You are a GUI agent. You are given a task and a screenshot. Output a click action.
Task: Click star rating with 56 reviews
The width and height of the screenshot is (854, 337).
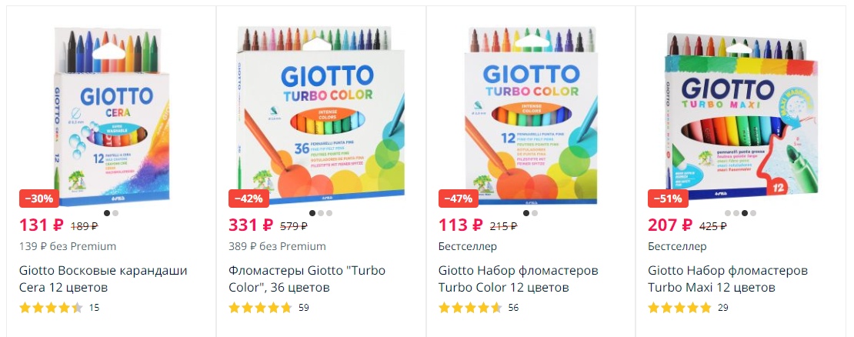click(470, 308)
